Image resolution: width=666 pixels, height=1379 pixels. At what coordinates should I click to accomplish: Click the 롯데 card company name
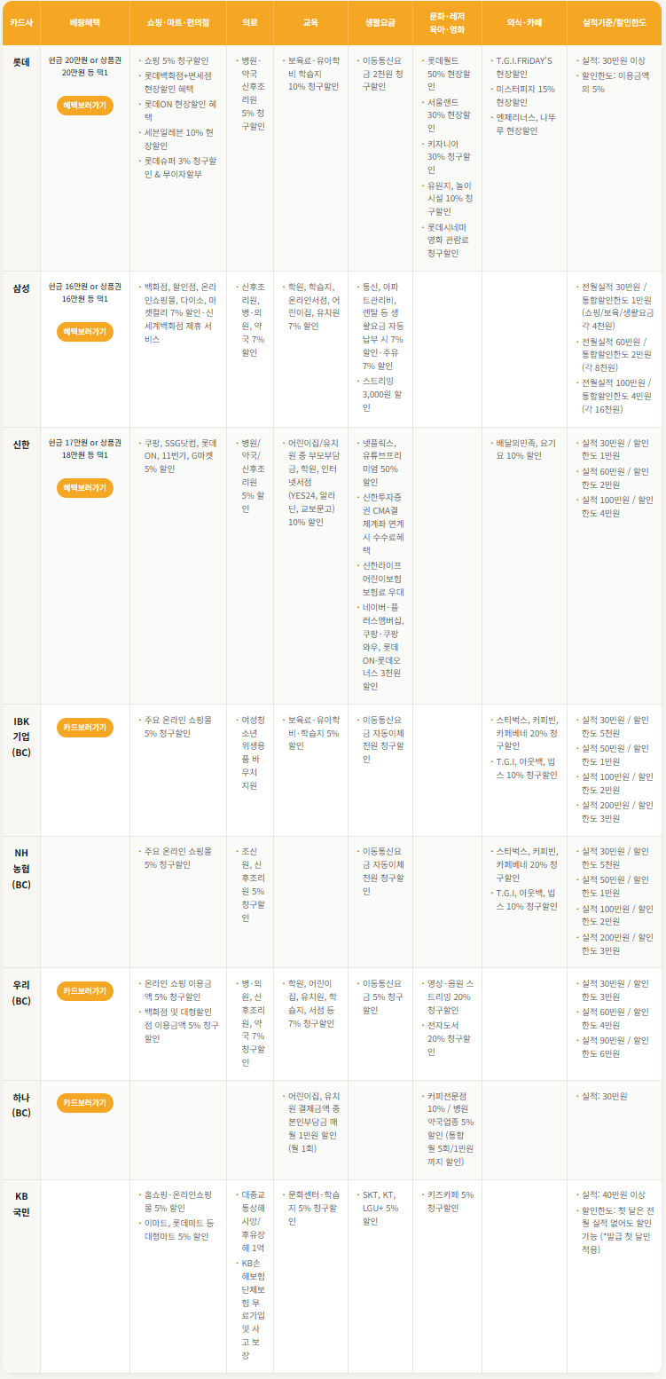pyautogui.click(x=21, y=62)
